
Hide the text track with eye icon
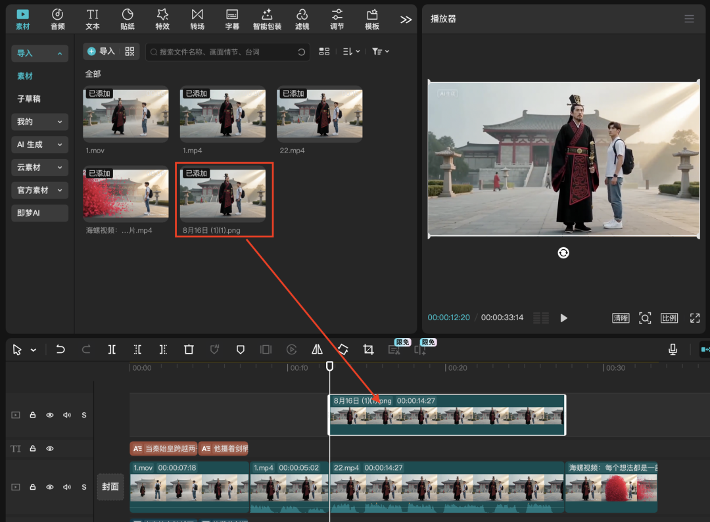(50, 448)
